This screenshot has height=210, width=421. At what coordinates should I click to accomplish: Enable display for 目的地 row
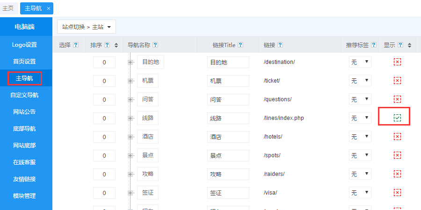pos(397,62)
